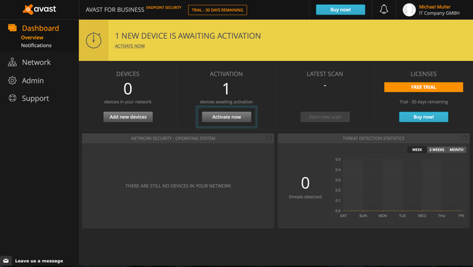Click the Activate now button
The image size is (473, 267).
pyautogui.click(x=227, y=117)
